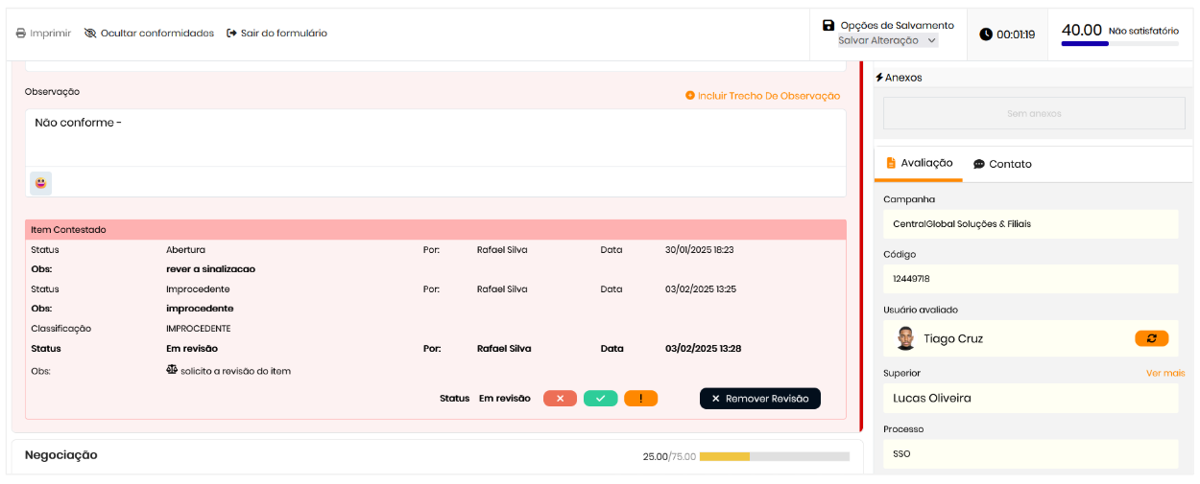Expand superior details with Ver mais
Screen dimensions: 1200x484
coord(1164,373)
